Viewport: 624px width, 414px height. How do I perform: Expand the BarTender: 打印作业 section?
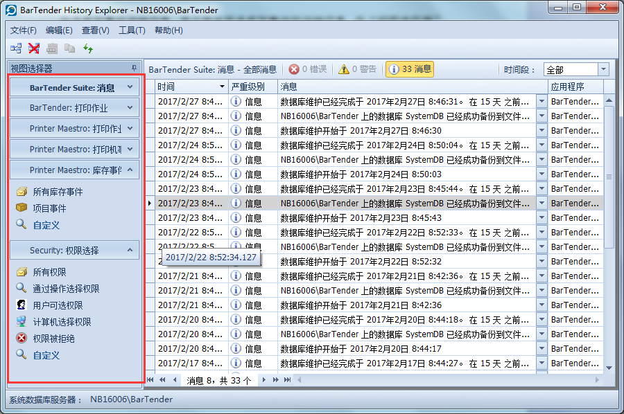coord(74,108)
